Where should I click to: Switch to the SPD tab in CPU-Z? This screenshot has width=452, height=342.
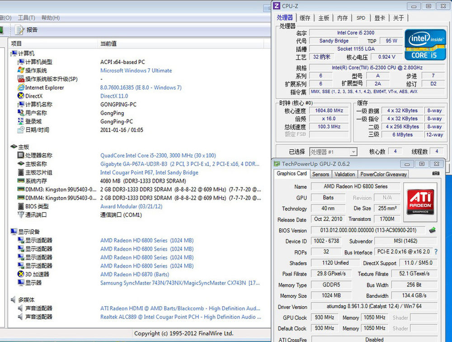(x=361, y=18)
